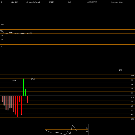Click the '(5,5' parameter text
Image resolution: width=135 pixels, height=135 pixels.
[x=69, y=2]
